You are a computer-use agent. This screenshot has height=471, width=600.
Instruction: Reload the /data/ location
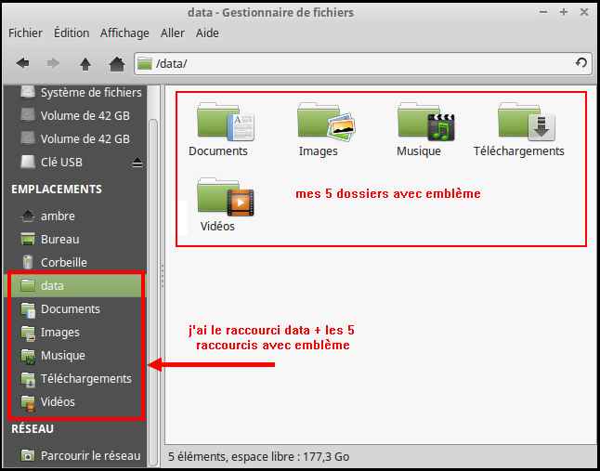(581, 63)
